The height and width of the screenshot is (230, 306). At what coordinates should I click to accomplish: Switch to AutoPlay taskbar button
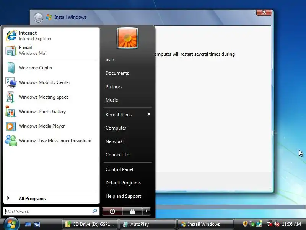(x=148, y=224)
